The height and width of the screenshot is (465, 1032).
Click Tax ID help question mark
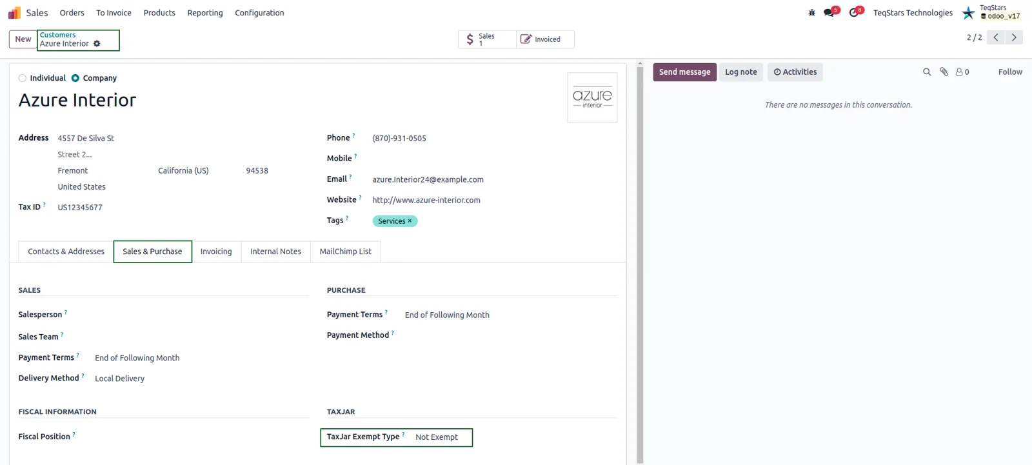coord(44,204)
